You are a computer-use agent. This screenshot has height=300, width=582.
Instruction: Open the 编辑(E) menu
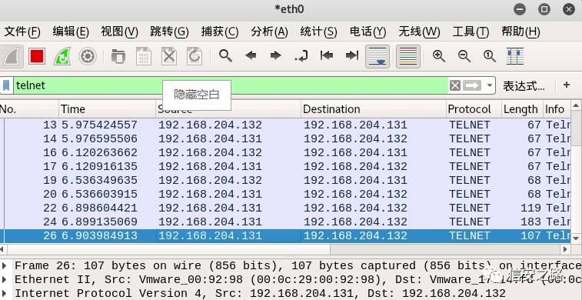click(x=71, y=32)
